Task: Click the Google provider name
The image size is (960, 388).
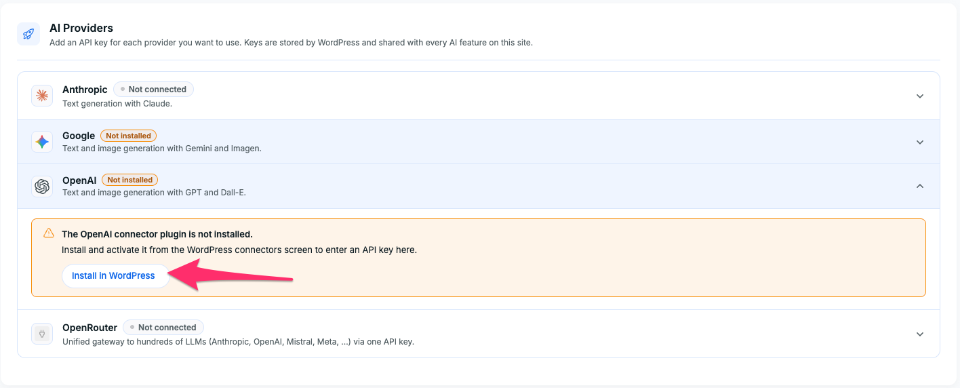Action: (x=79, y=136)
